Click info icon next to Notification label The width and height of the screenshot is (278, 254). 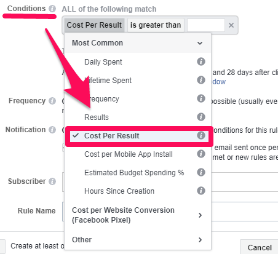pyautogui.click(x=52, y=130)
